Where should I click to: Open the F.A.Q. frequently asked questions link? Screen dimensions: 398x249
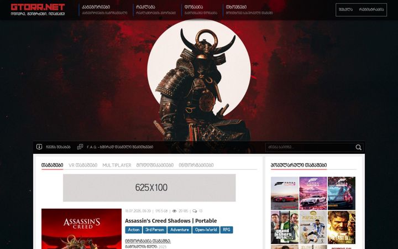120,147
